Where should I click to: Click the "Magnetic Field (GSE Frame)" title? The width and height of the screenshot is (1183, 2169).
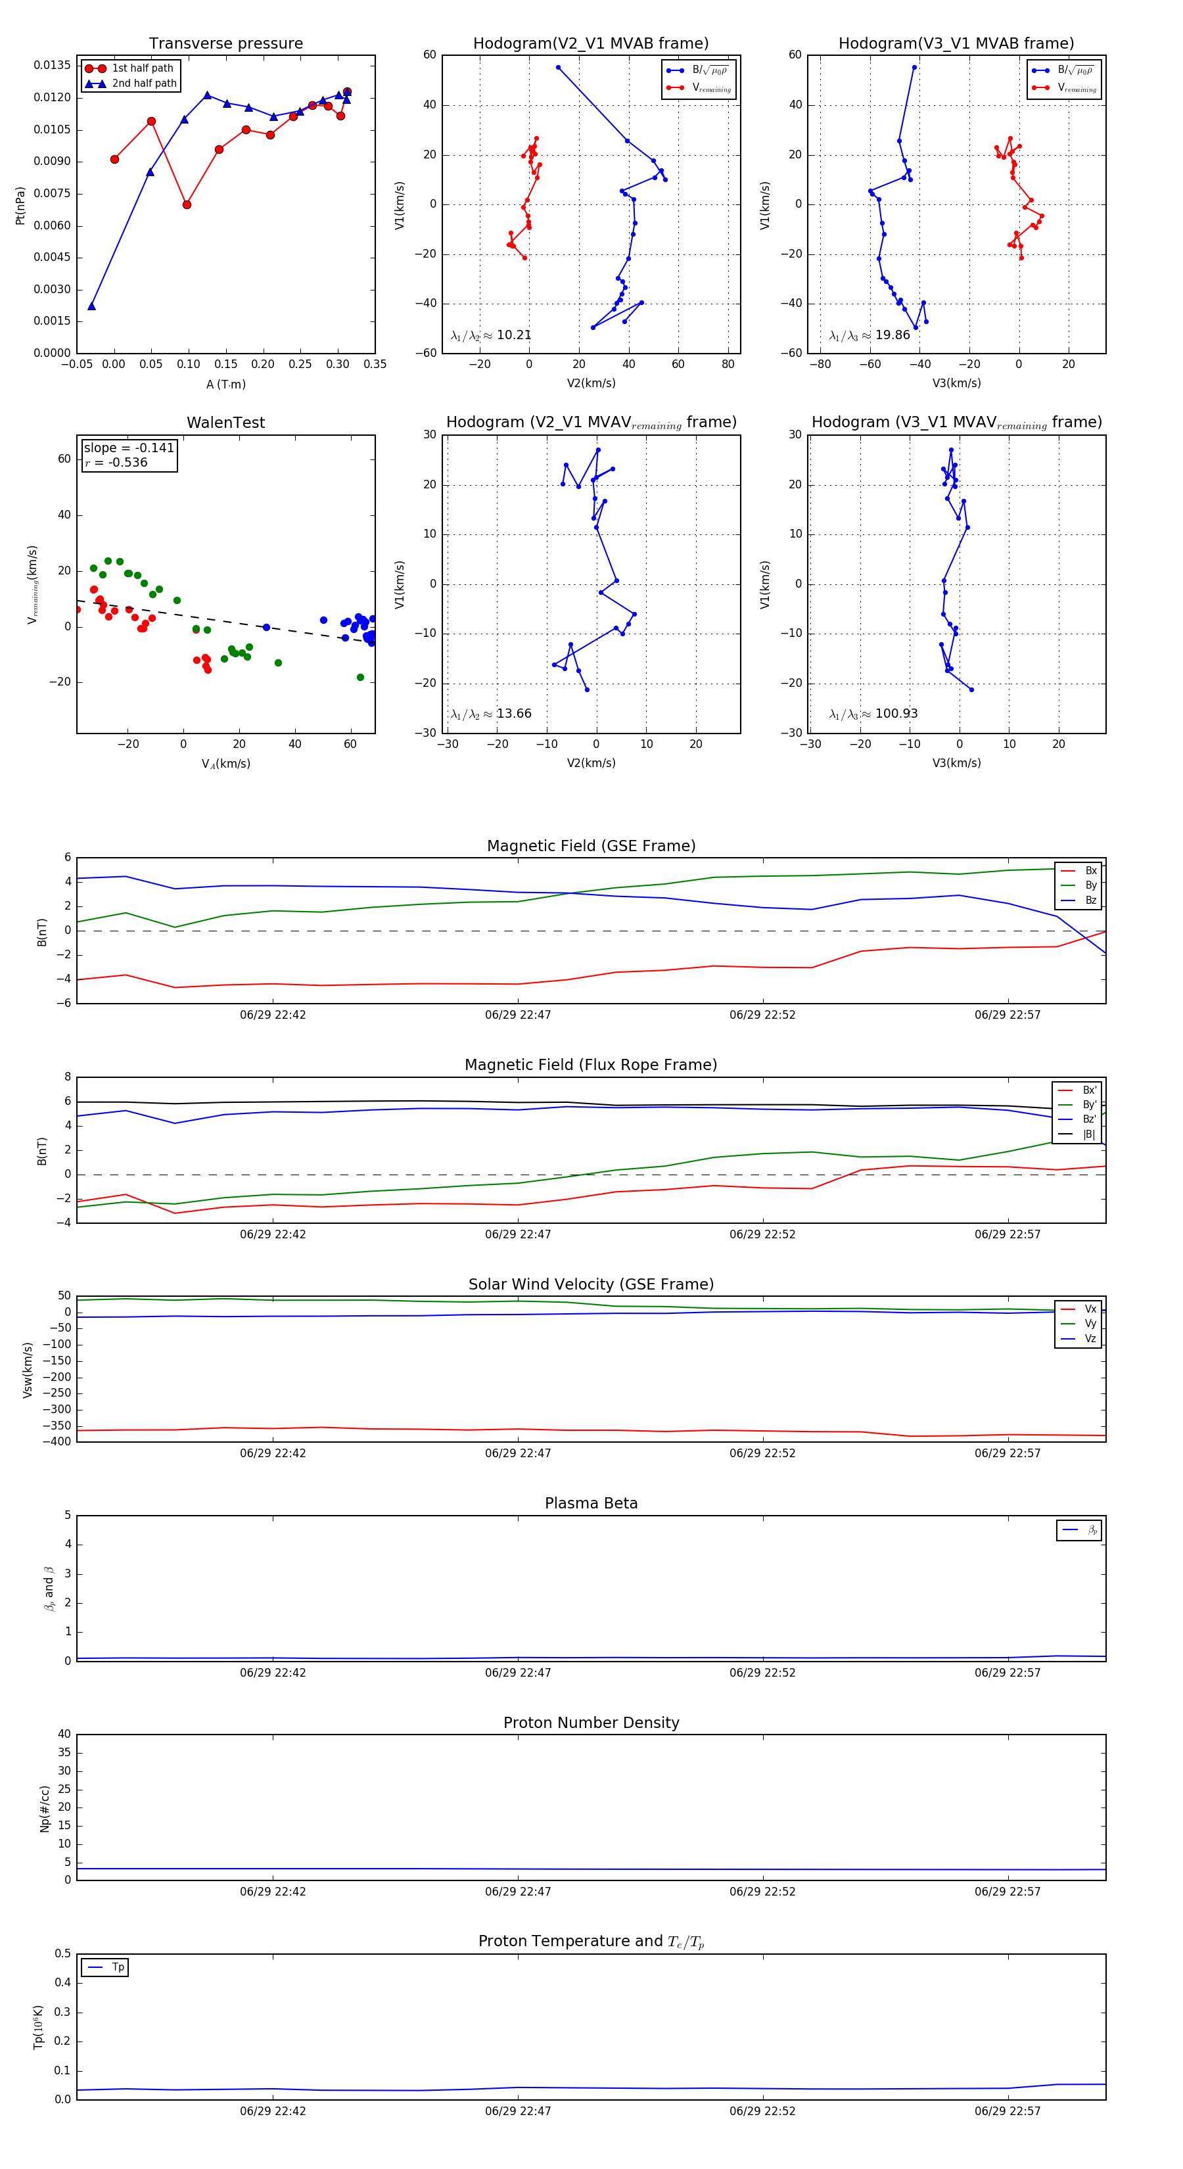(591, 846)
